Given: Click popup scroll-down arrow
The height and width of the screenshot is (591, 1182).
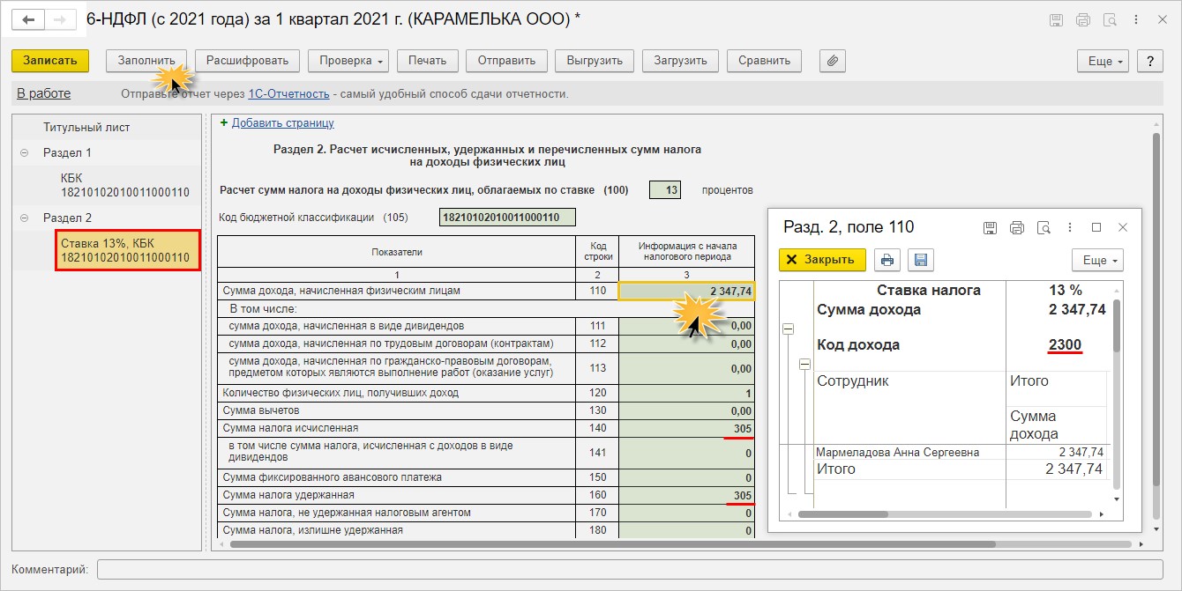Looking at the screenshot, I should [1118, 499].
